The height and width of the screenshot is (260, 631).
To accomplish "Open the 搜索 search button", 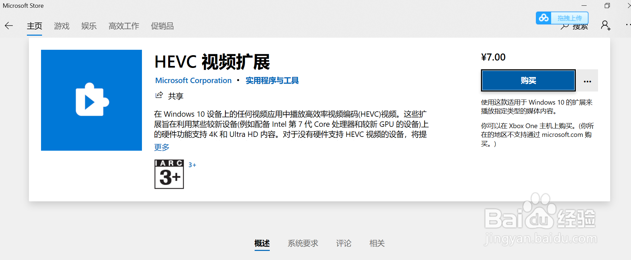I will (x=574, y=26).
